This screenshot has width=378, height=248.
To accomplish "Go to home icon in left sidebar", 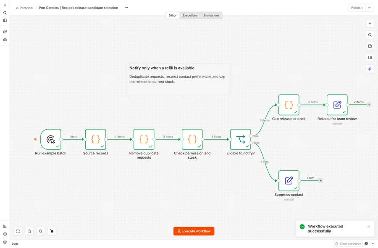I will [x=5, y=39].
